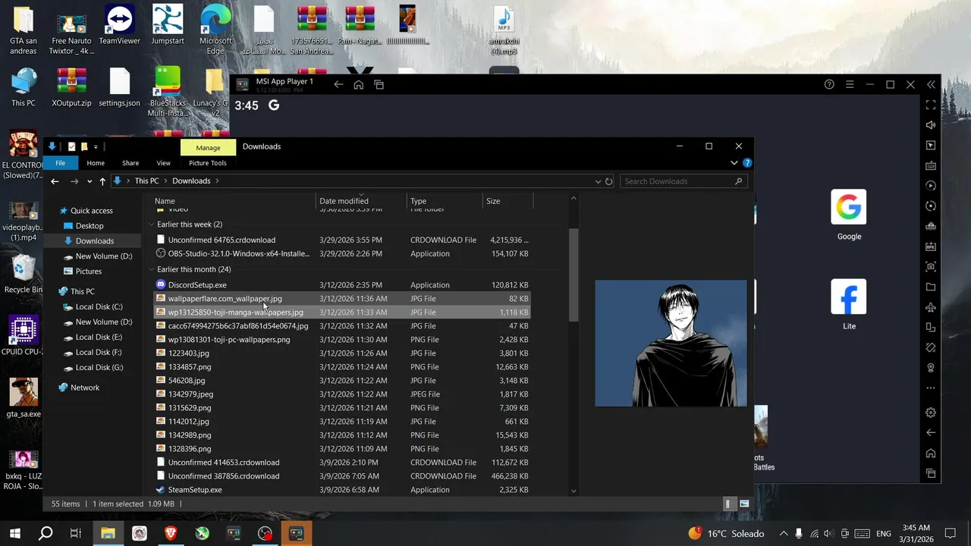Open Brave browser from the taskbar
This screenshot has height=546, width=971.
point(171,533)
